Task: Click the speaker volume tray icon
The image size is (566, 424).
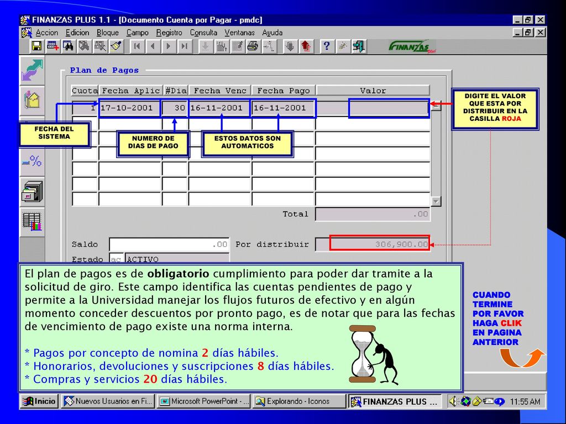Action: coord(453,401)
